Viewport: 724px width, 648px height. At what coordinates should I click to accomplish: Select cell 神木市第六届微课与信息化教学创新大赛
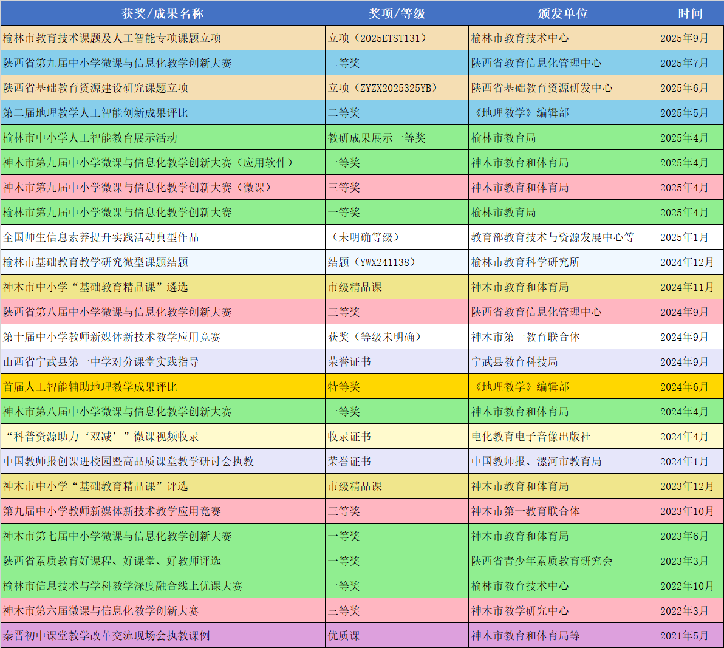coord(163,611)
